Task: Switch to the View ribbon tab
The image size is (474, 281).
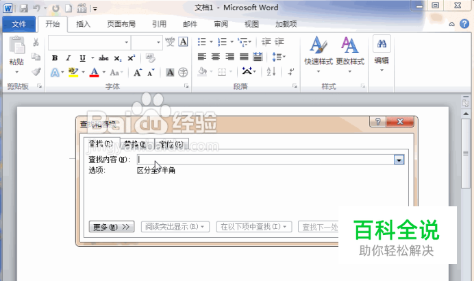Action: (251, 24)
